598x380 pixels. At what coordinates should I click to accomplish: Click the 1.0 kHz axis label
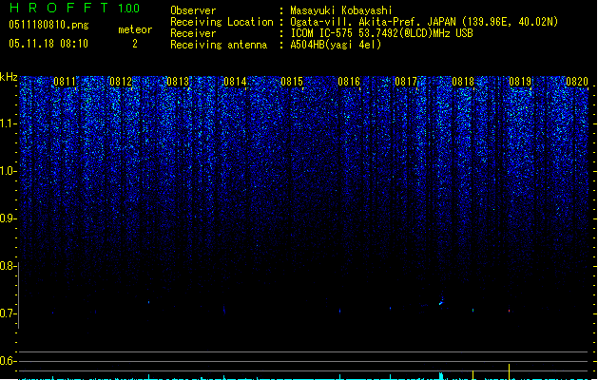9,171
